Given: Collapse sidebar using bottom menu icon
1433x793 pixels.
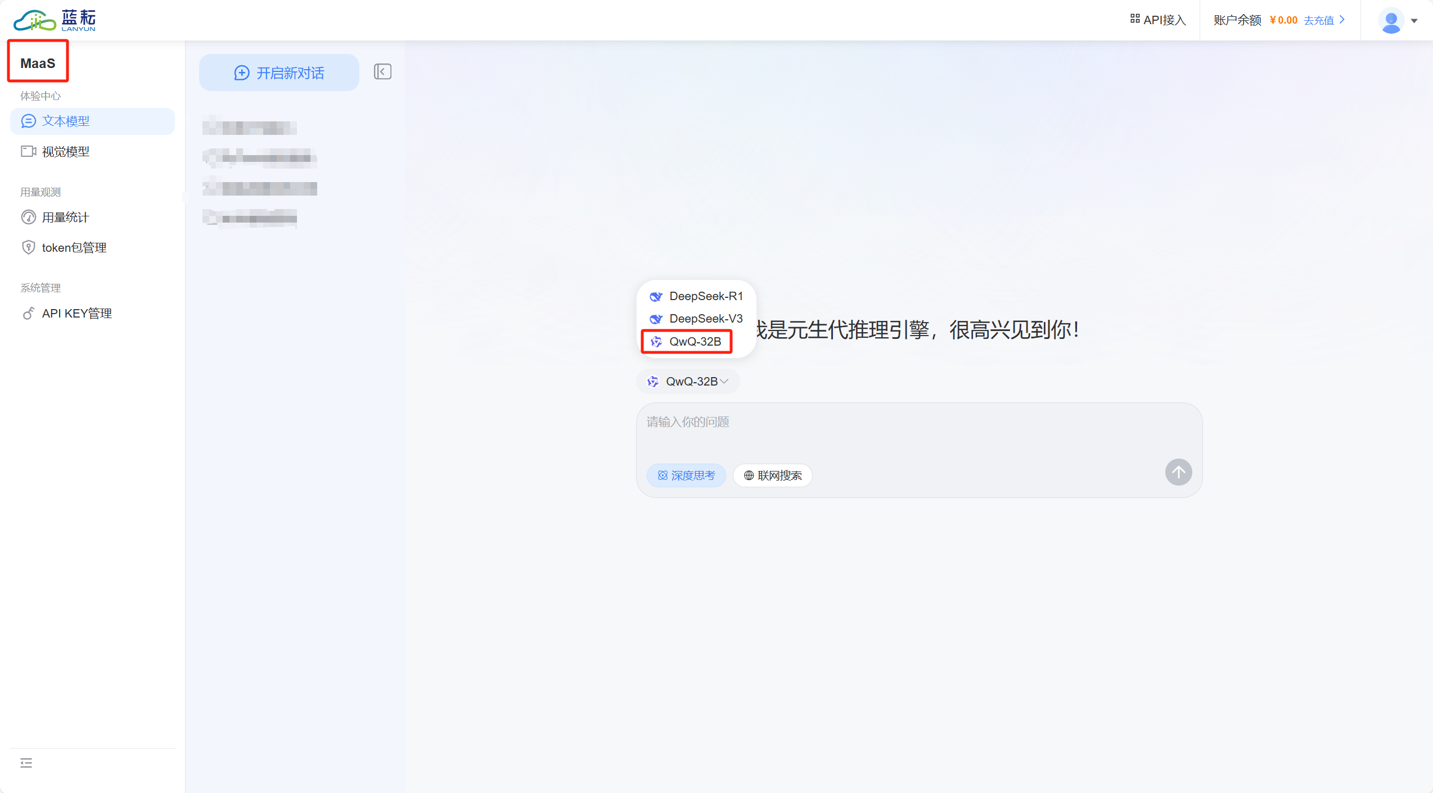Looking at the screenshot, I should click(x=26, y=763).
